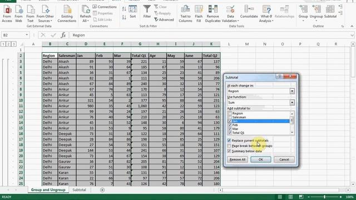Open the Sort dialog
The image size is (356, 200).
pos(133,12)
